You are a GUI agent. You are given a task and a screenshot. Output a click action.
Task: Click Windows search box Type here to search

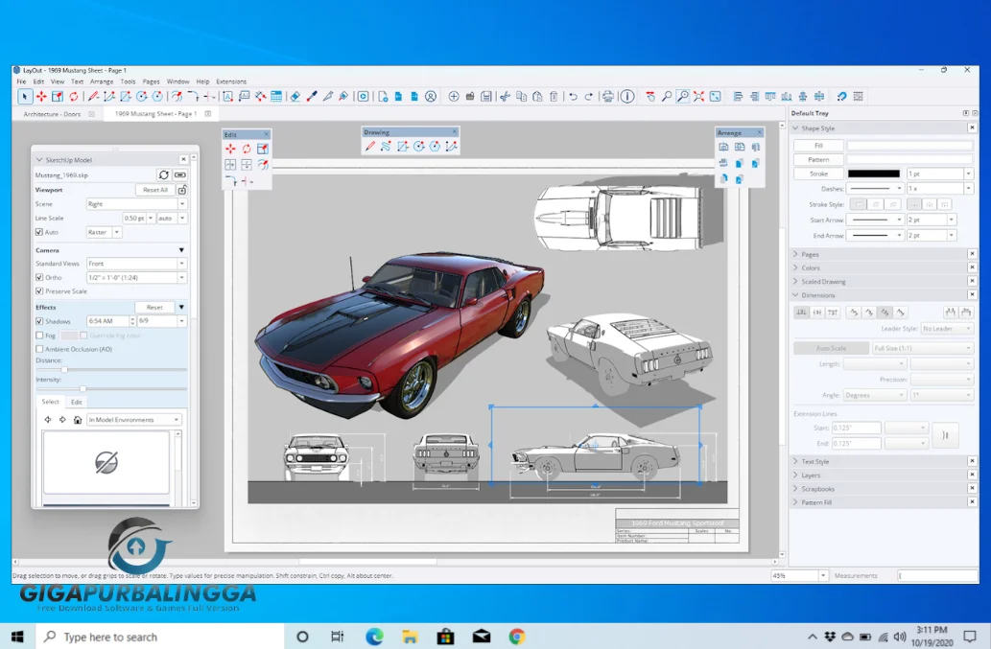[160, 637]
